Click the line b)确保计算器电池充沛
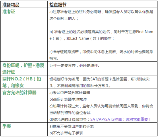Viewport: 159px width, 137px height. click(68, 99)
